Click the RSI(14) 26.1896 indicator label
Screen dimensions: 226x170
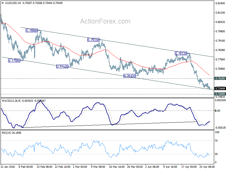12,133
